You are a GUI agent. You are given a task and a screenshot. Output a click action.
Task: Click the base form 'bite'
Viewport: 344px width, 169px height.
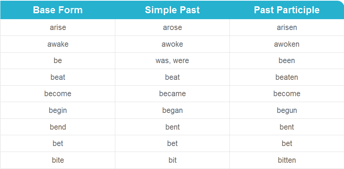[58, 160]
